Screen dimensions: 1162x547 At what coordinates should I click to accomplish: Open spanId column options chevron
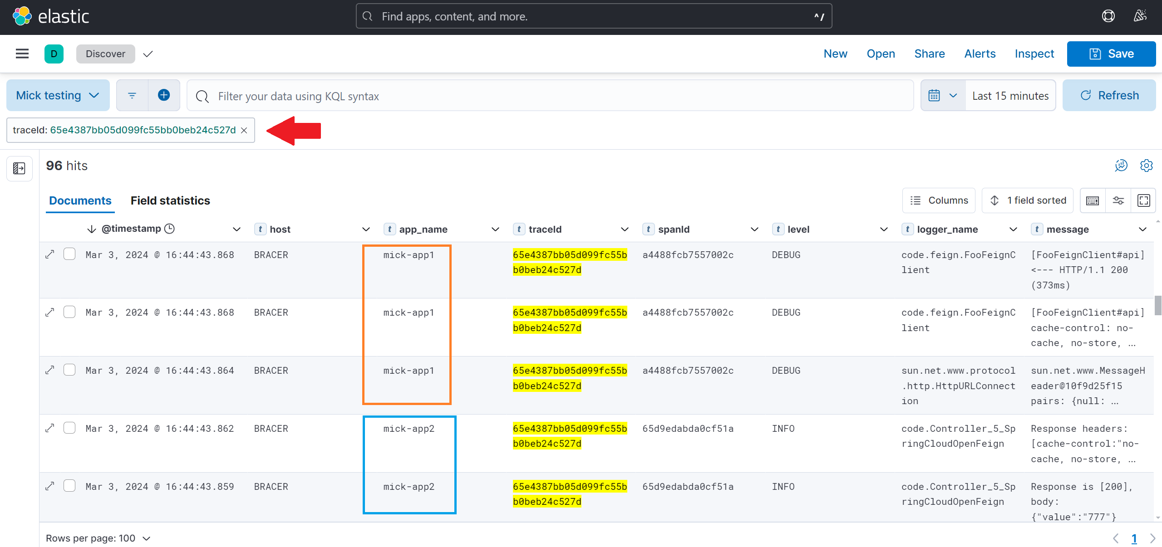coord(754,230)
